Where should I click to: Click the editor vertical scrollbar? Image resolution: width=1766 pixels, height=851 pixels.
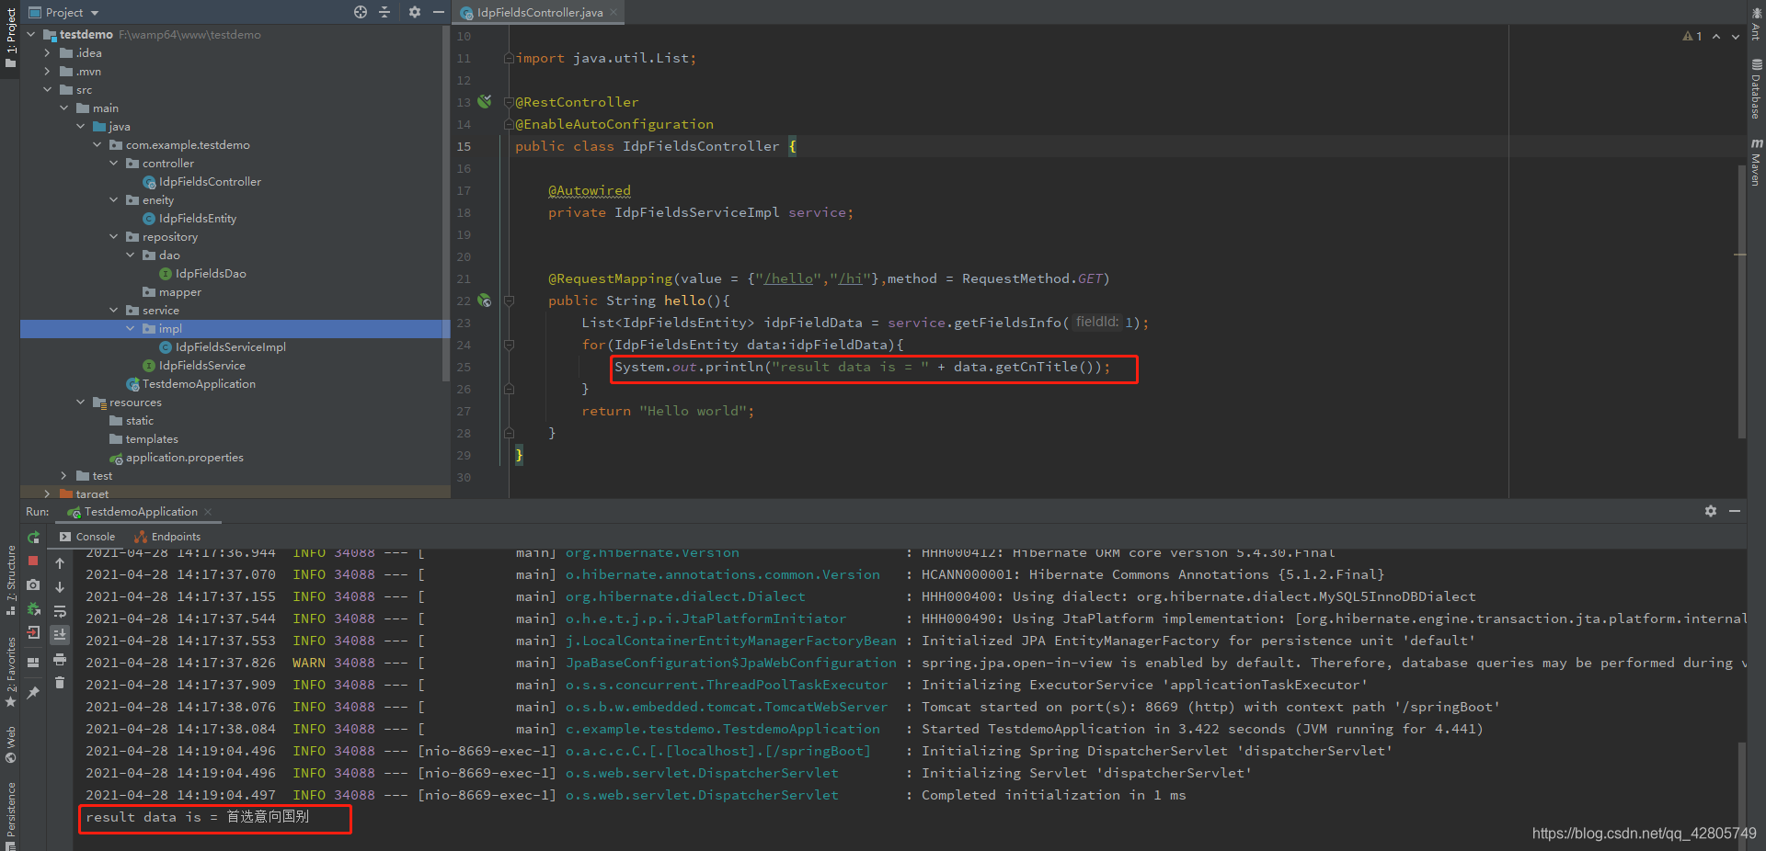click(x=1741, y=303)
